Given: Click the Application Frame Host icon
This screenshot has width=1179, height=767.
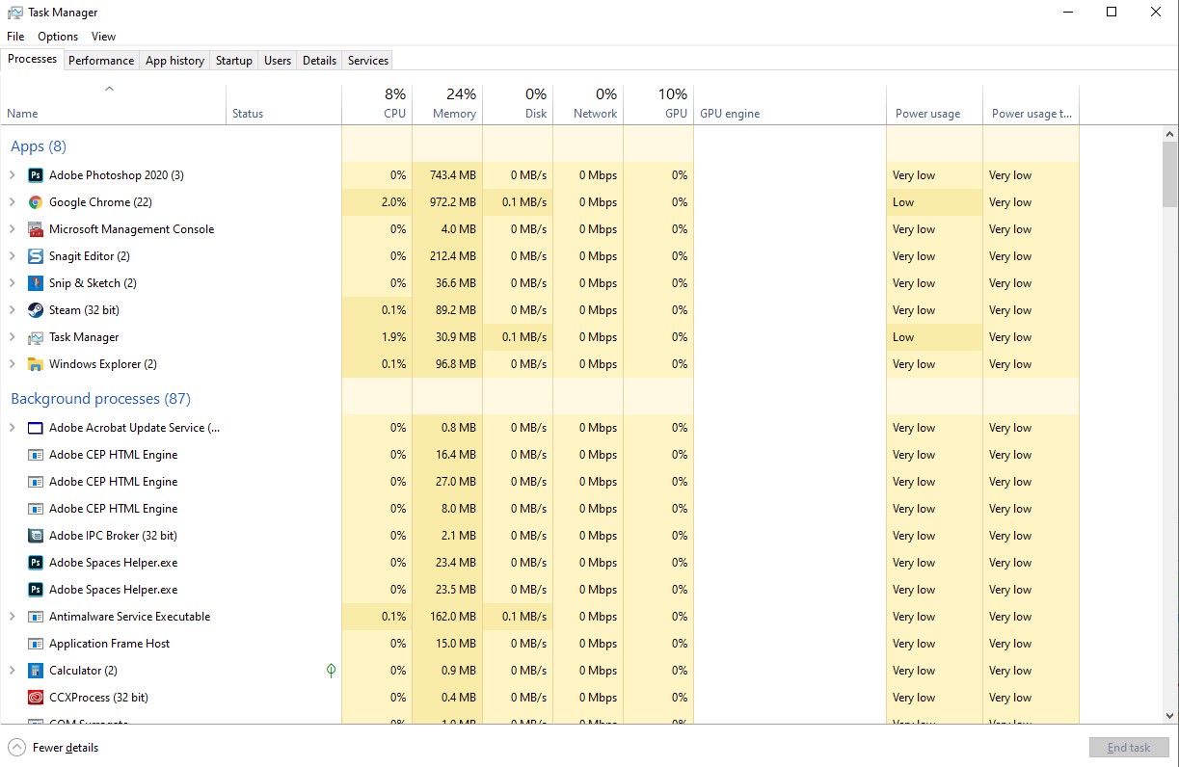Looking at the screenshot, I should pos(36,644).
